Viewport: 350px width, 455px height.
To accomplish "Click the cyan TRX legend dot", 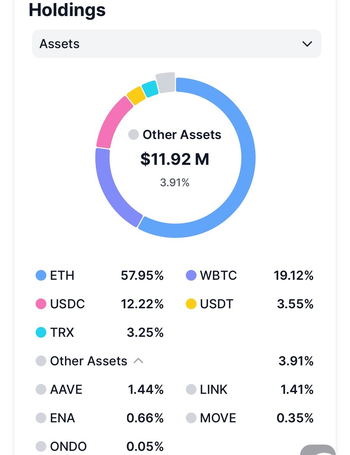I will 41,332.
